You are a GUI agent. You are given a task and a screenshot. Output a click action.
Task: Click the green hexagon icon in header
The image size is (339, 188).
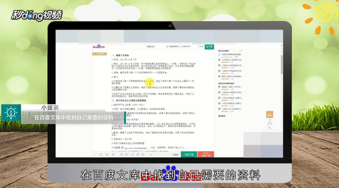(x=167, y=47)
